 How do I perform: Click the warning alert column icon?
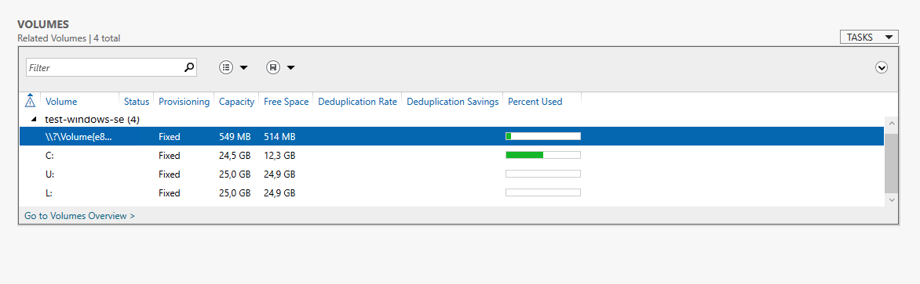pyautogui.click(x=31, y=101)
